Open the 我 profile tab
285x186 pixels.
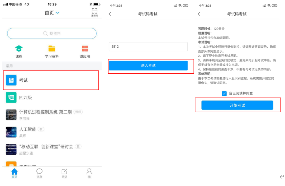(x=89, y=173)
